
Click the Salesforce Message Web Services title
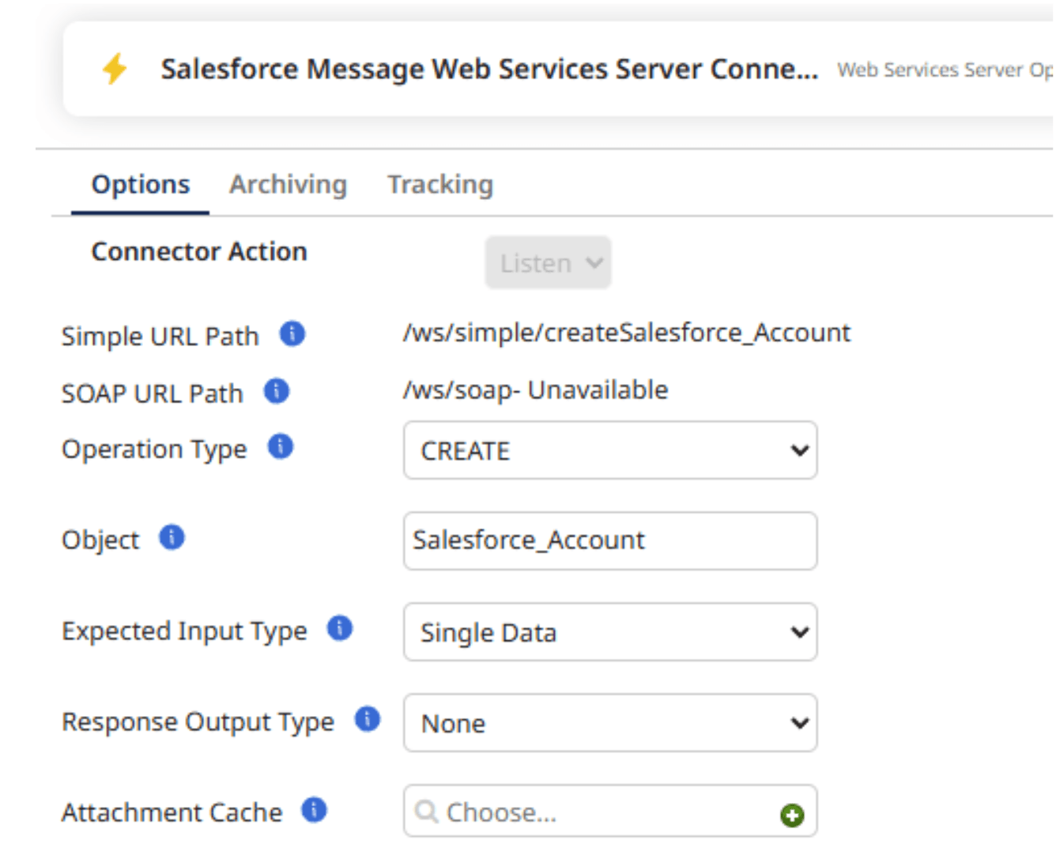click(489, 70)
